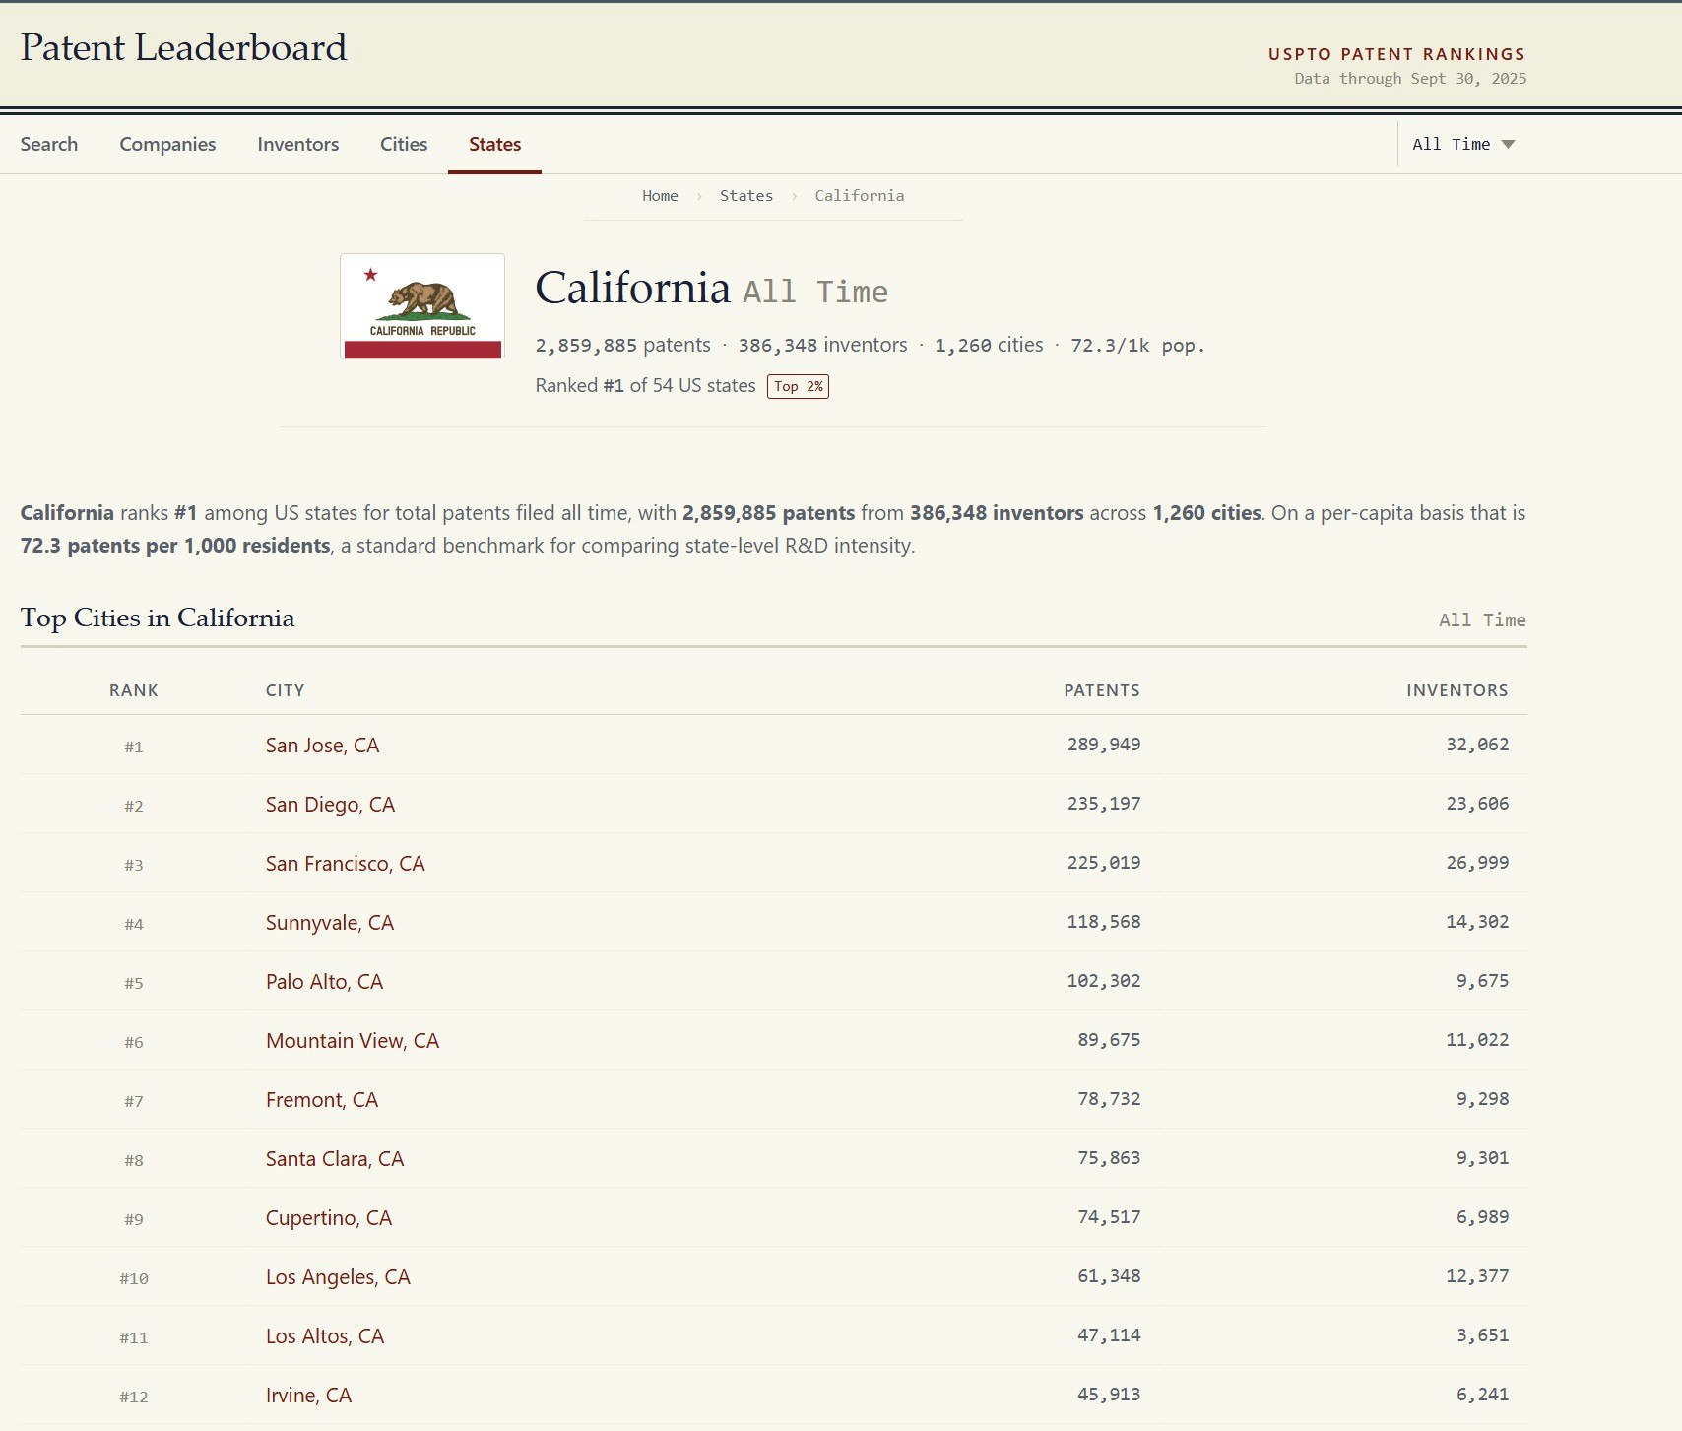Select Santa Clara patent count 75,863
1682x1431 pixels.
[x=1109, y=1158]
